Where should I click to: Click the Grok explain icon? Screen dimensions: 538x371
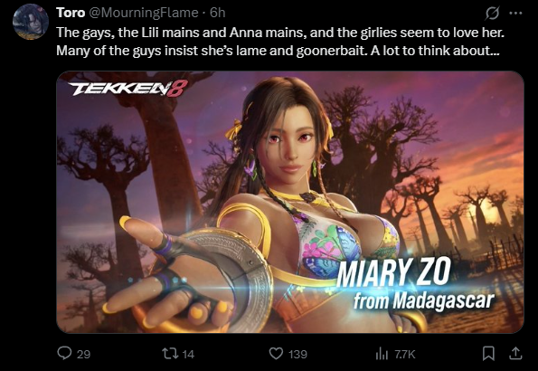click(x=492, y=14)
